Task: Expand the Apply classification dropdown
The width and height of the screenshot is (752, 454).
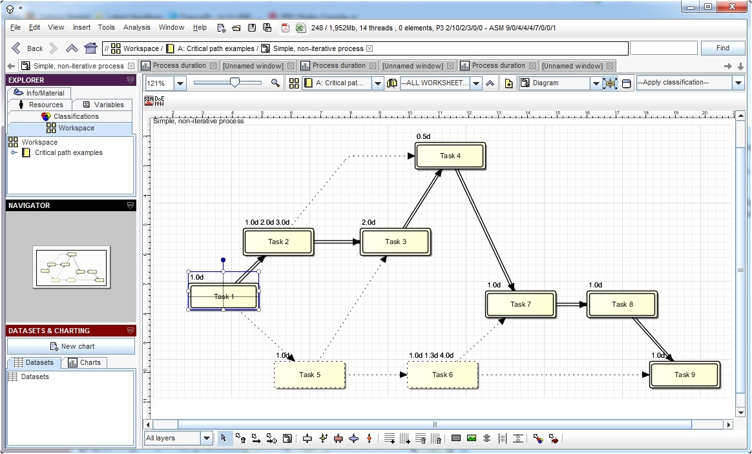Action: (738, 83)
